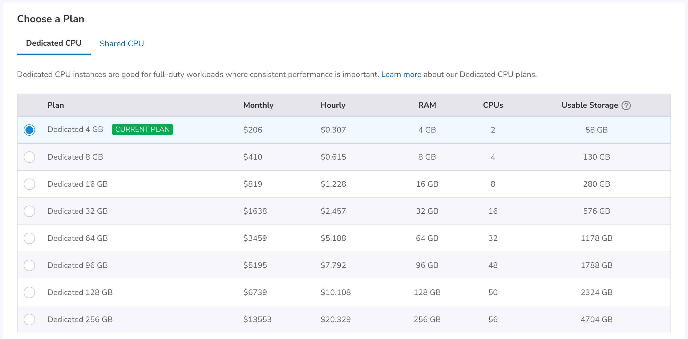Pick the Dedicated 32 GB plan radio
Screen dimensions: 688x339
point(29,211)
